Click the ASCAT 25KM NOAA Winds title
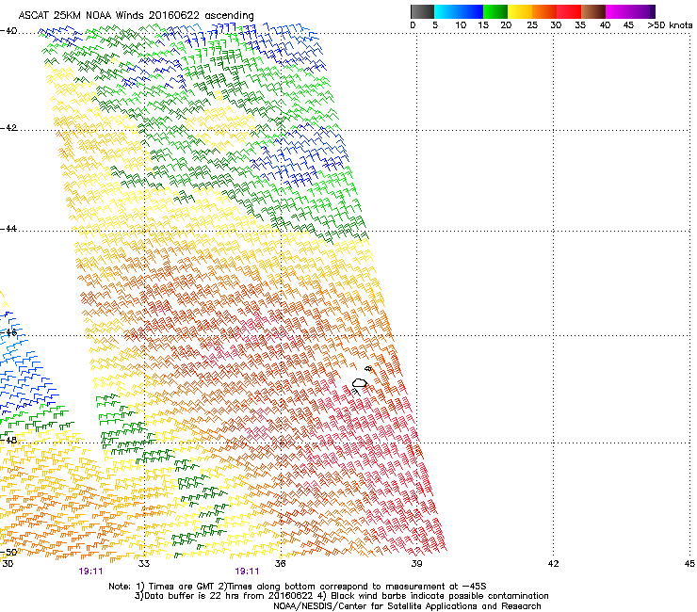Viewport: 697px width, 612px height. (136, 16)
